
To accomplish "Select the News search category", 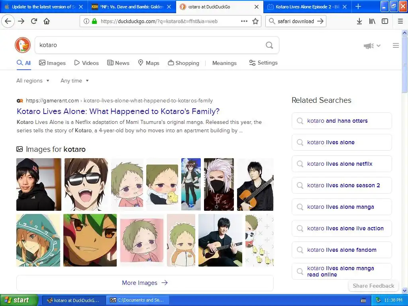I will pyautogui.click(x=118, y=63).
